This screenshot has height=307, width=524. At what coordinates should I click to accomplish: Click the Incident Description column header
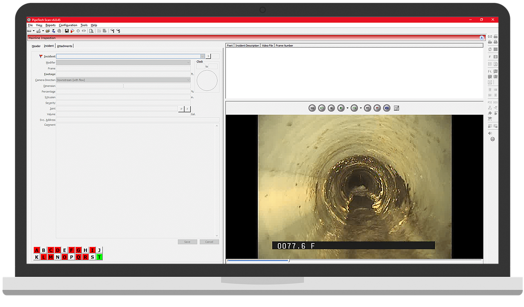[247, 46]
